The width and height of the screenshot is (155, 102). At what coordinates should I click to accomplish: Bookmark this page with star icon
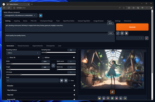[124, 8]
